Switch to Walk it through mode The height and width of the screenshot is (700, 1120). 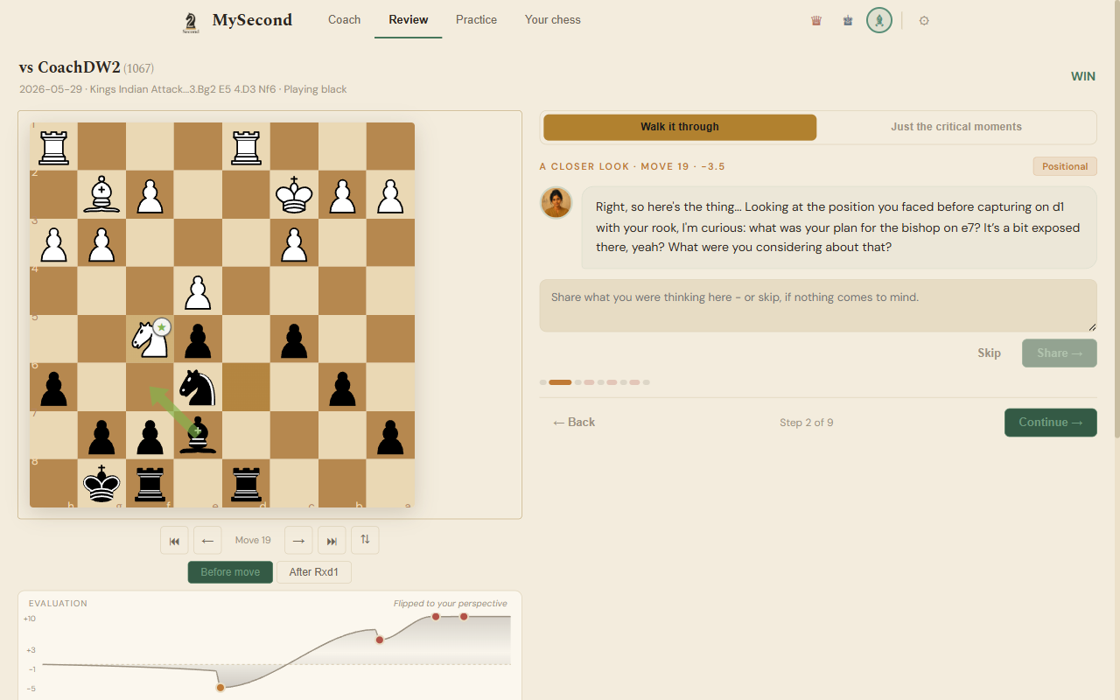click(680, 127)
